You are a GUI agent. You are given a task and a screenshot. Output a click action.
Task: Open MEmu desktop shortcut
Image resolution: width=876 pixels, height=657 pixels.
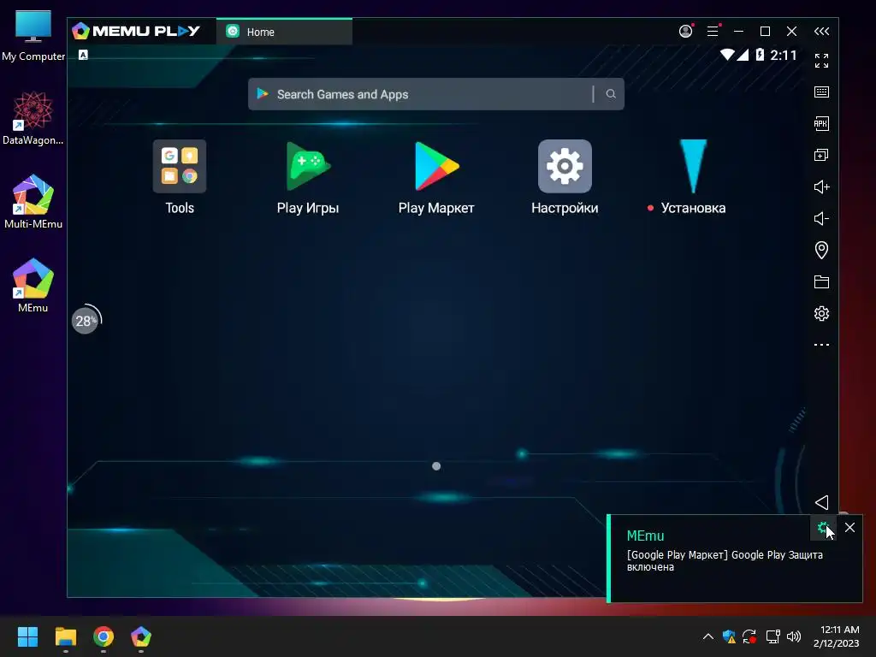pos(33,286)
